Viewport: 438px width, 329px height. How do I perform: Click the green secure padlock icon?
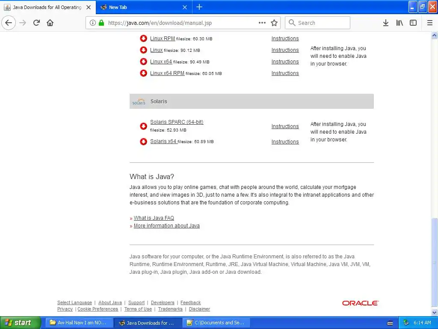click(x=101, y=23)
